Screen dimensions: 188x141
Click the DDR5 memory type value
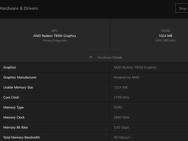[x=118, y=107]
